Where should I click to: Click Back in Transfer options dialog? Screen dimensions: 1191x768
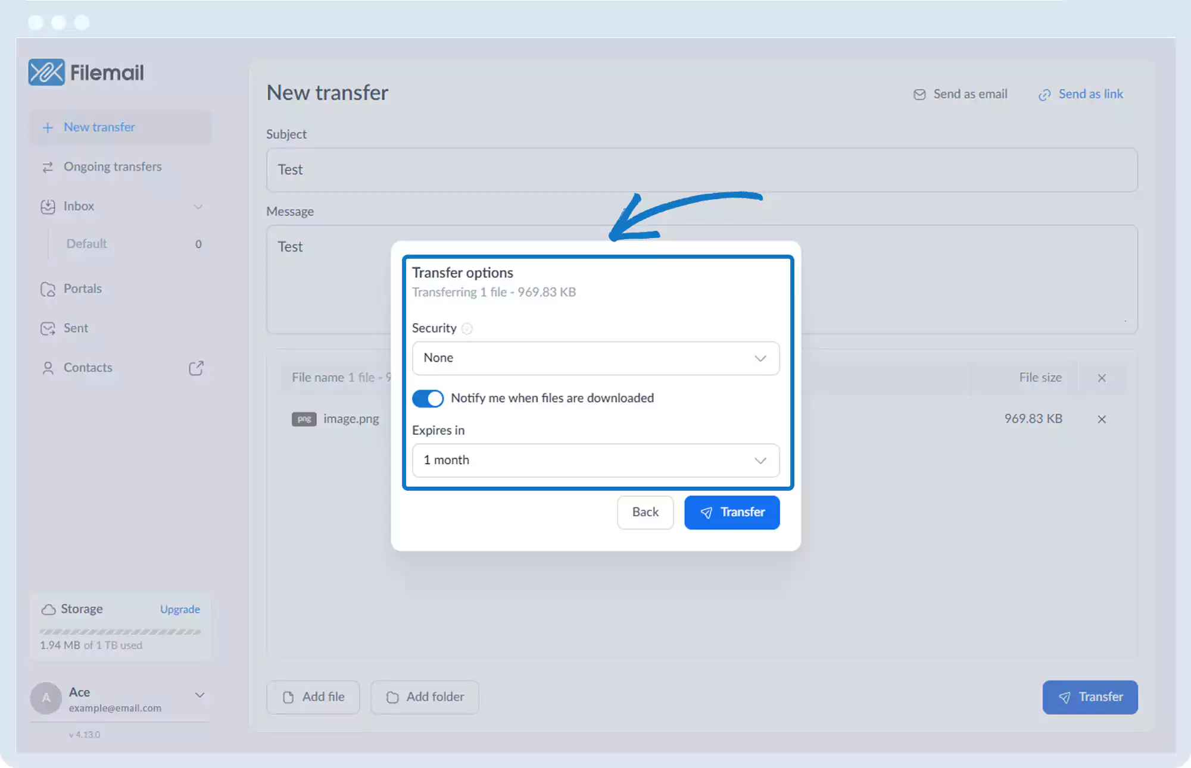(x=645, y=512)
